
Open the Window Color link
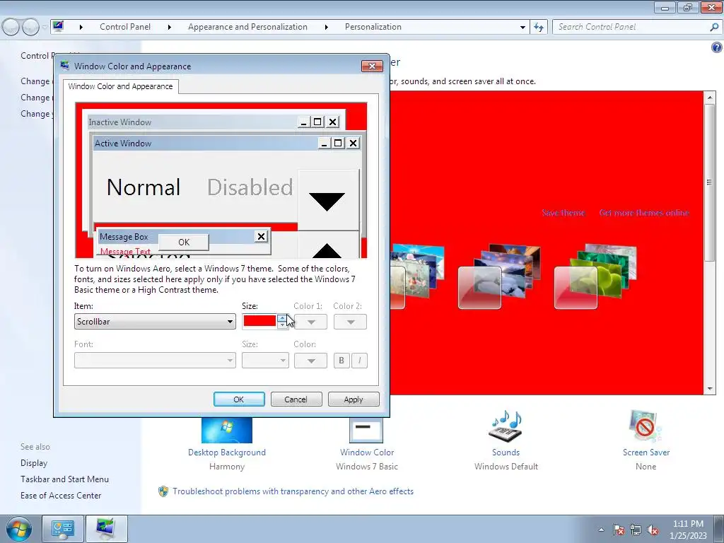367,452
